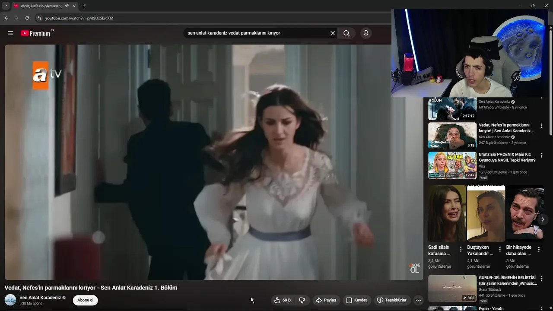Clear the search box text
The image size is (553, 311).
(x=333, y=33)
